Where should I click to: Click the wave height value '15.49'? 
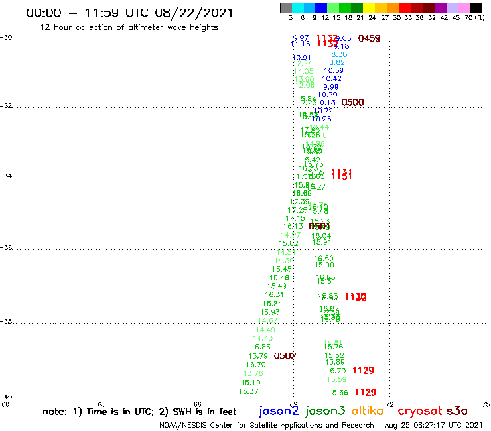(277, 286)
